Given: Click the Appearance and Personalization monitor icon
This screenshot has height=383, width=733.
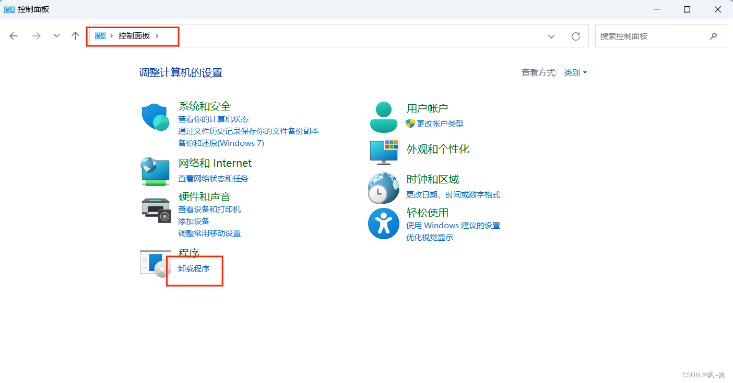Looking at the screenshot, I should pyautogui.click(x=384, y=151).
